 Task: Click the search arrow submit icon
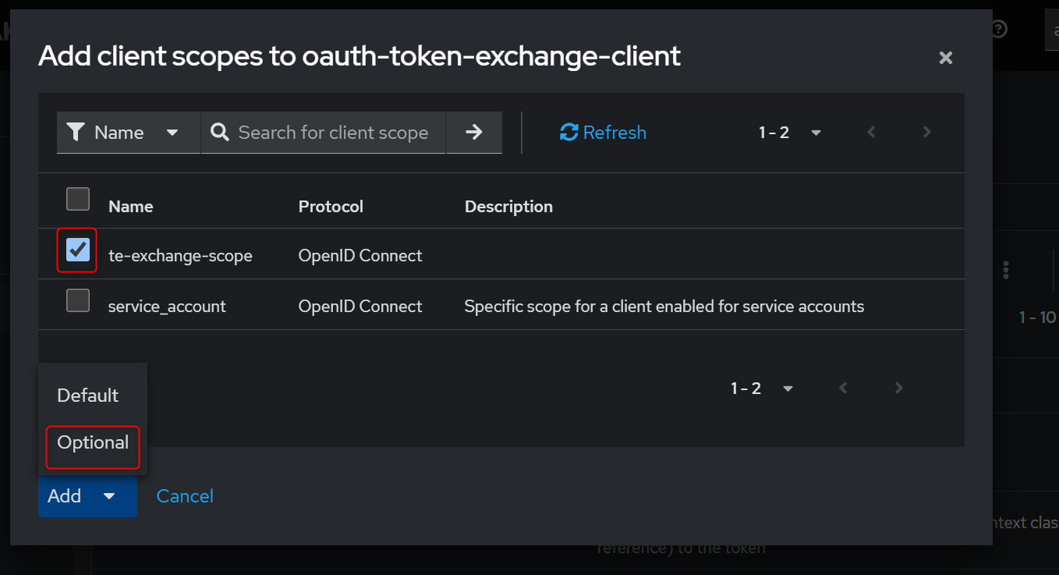tap(473, 133)
